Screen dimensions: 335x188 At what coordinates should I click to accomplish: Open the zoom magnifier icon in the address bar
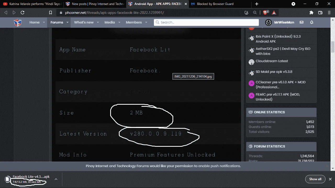coord(255,13)
